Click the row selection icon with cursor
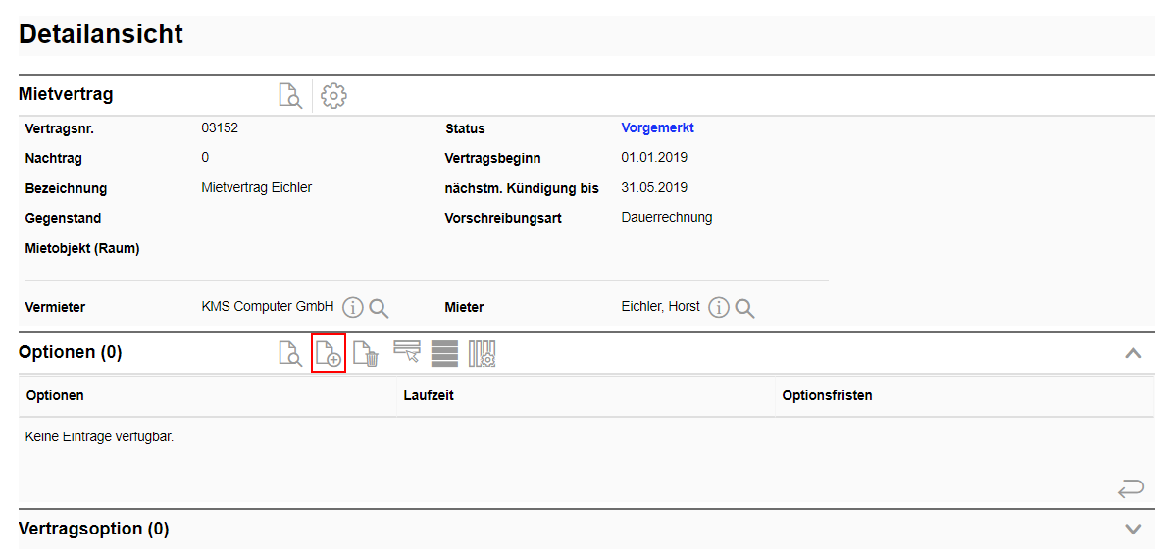This screenshot has height=559, width=1172. coord(407,352)
